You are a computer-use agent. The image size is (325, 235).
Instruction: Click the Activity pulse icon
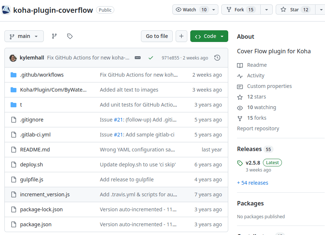coord(240,76)
